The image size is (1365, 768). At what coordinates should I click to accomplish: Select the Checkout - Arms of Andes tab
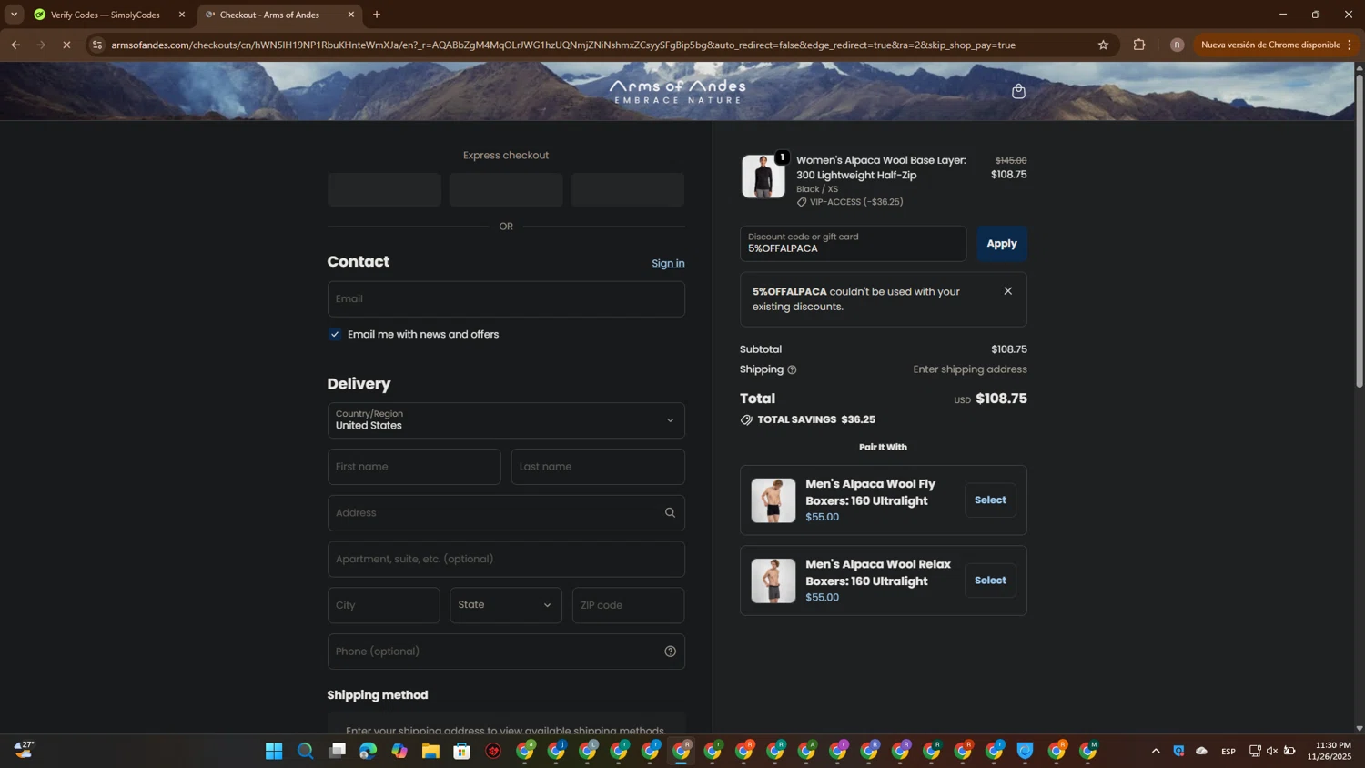pos(279,15)
